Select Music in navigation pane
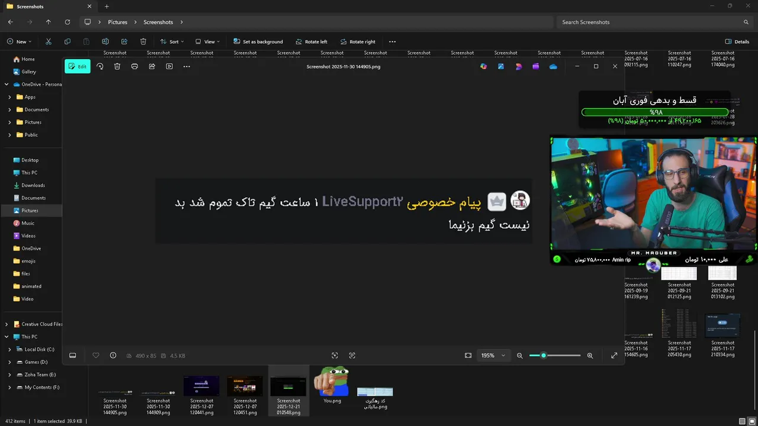This screenshot has height=426, width=758. pyautogui.click(x=28, y=223)
